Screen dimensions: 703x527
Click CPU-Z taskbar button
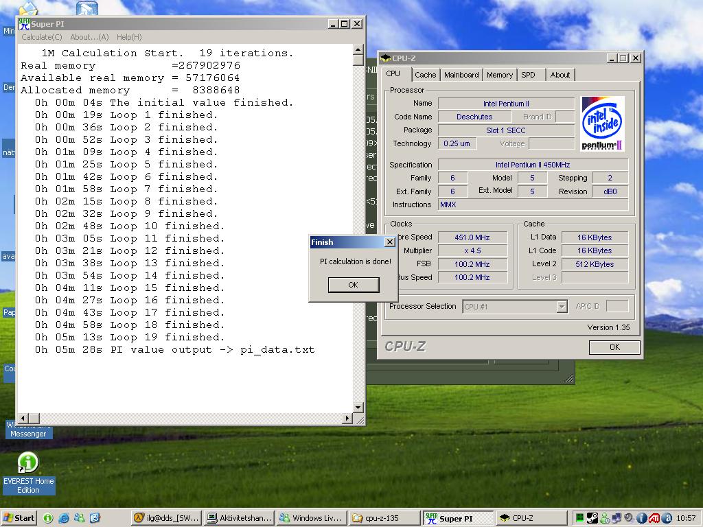[531, 518]
